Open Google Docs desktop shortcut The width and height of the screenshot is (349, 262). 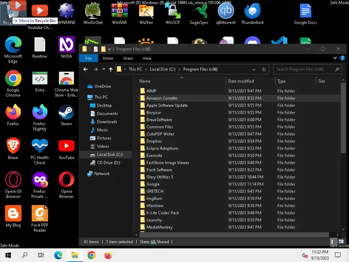coord(305,13)
